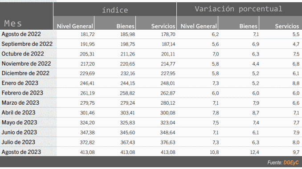
Task: Click the 376,63 Servicios index for Julio
Action: point(168,142)
